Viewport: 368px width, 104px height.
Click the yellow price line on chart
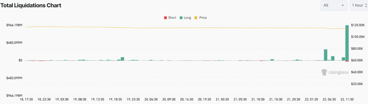point(179,28)
